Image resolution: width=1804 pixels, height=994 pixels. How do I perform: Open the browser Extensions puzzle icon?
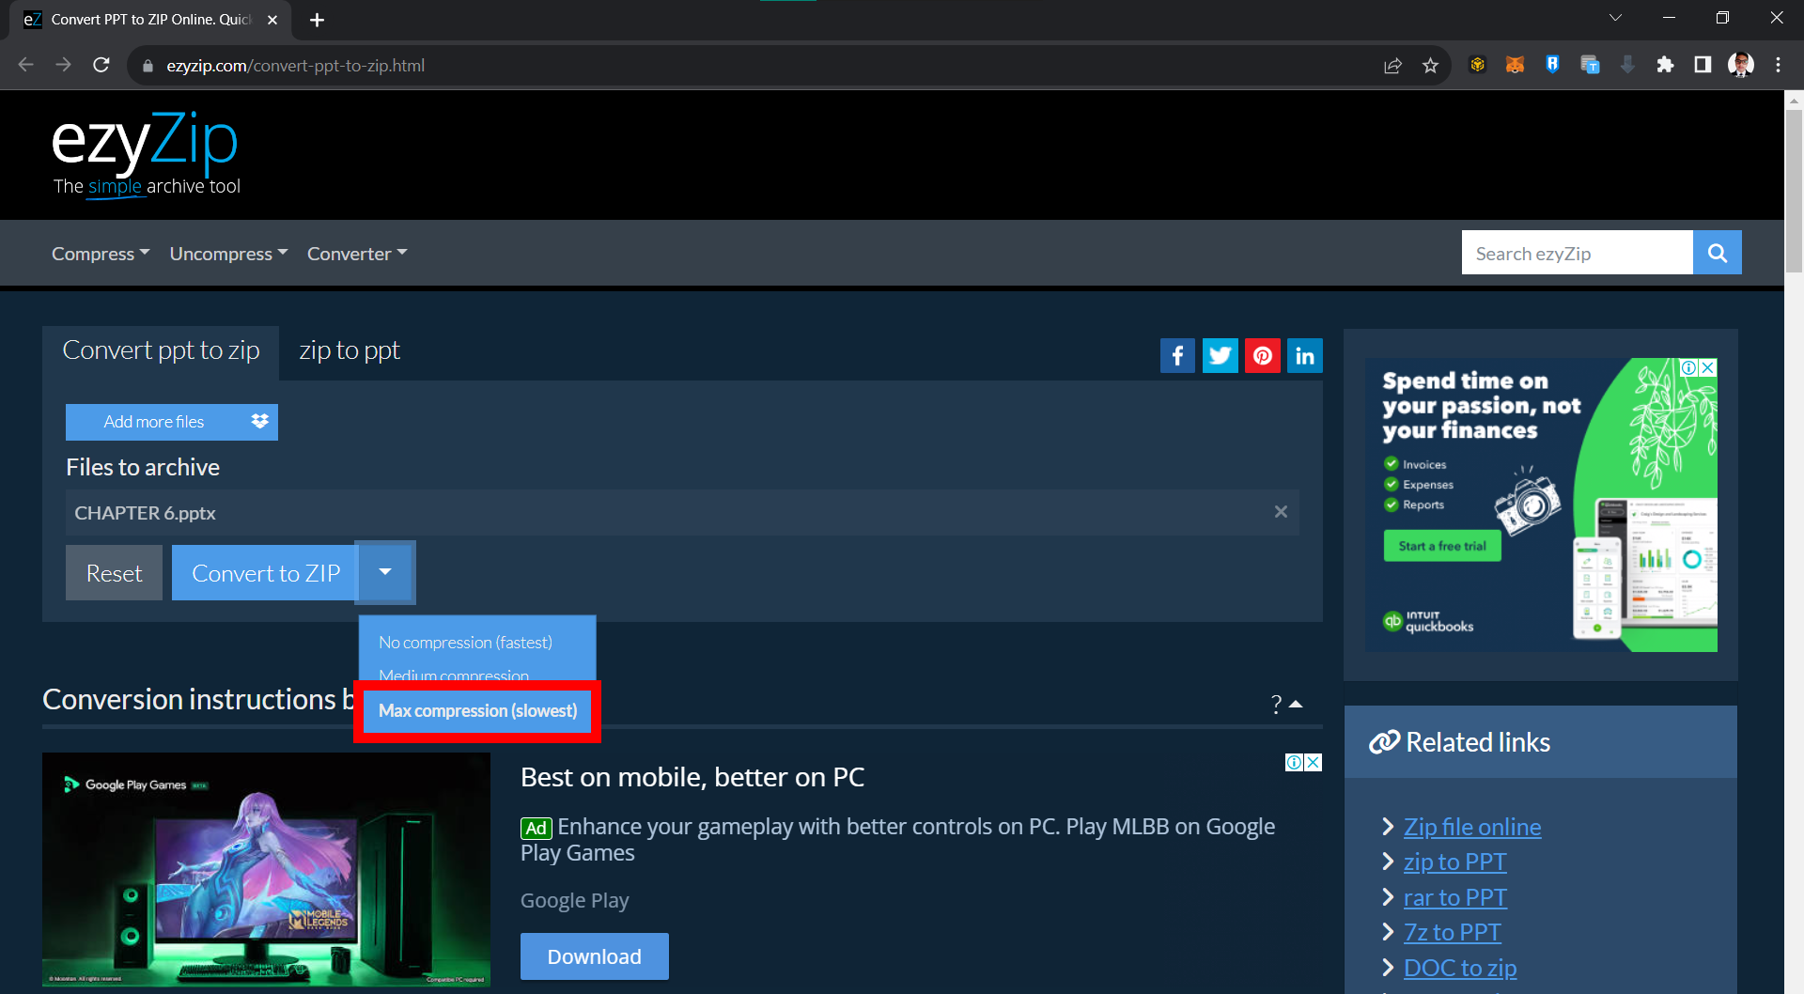tap(1665, 65)
